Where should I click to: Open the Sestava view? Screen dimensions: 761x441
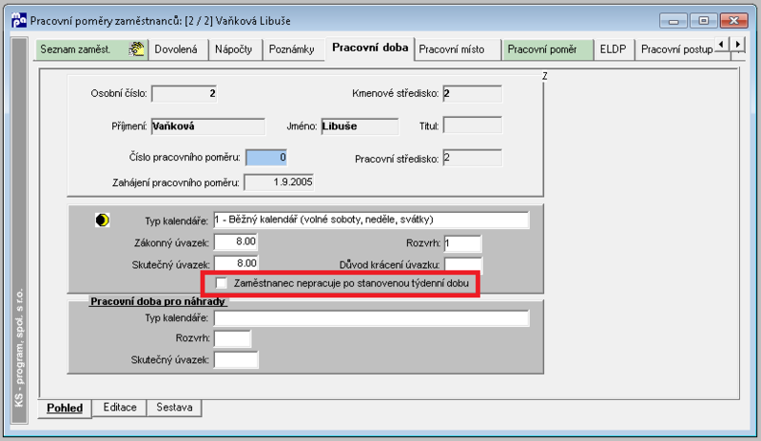(174, 408)
